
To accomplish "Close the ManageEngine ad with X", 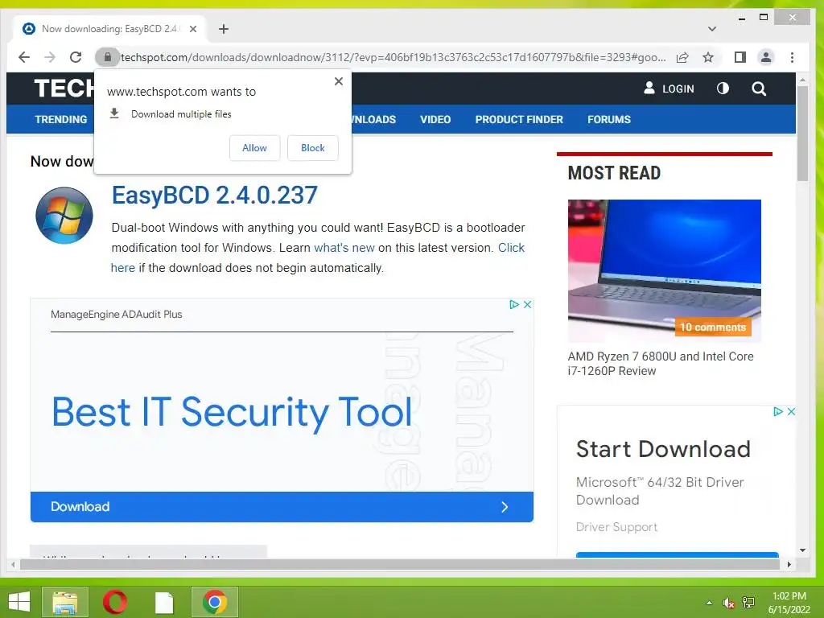I will point(528,304).
